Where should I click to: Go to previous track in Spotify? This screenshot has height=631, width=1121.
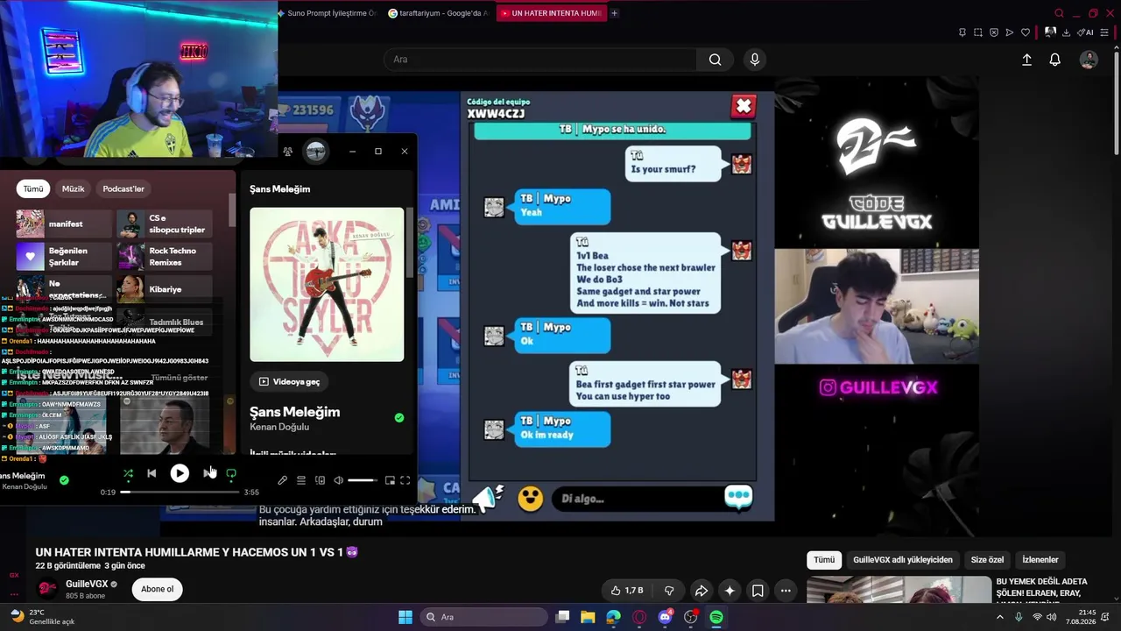(x=152, y=473)
